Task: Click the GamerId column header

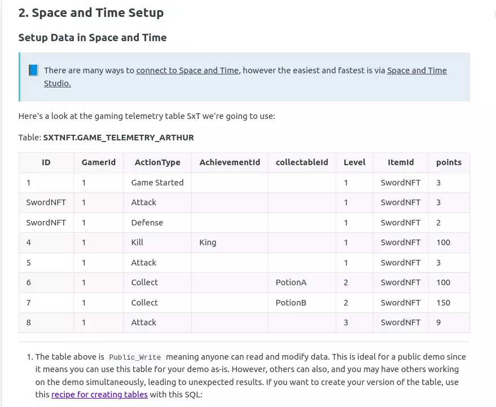Action: click(98, 162)
